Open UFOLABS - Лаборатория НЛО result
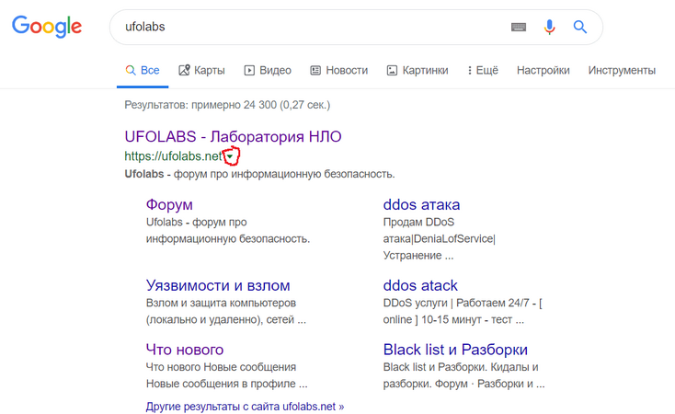Viewport: 675px width, 414px height. 233,136
